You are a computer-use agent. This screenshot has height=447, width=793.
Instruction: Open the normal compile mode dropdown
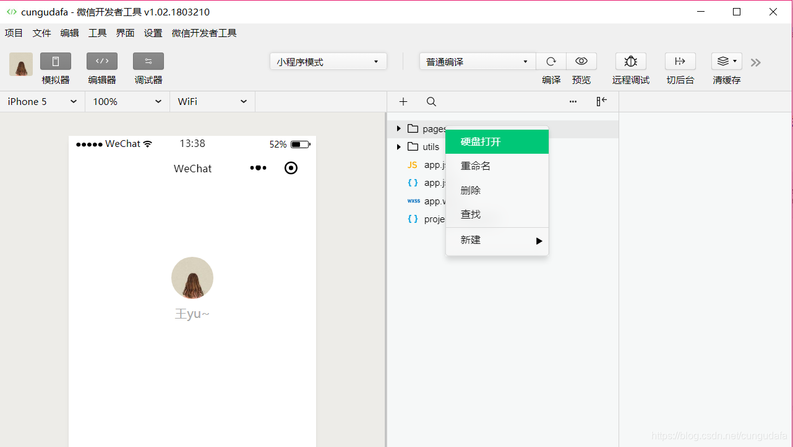478,62
